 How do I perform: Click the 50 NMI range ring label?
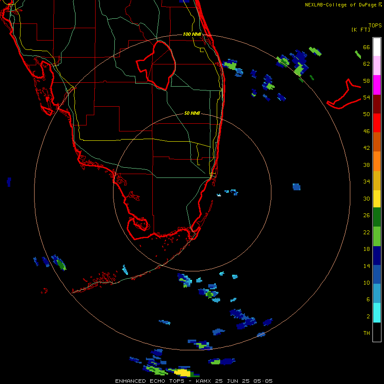click(x=192, y=113)
